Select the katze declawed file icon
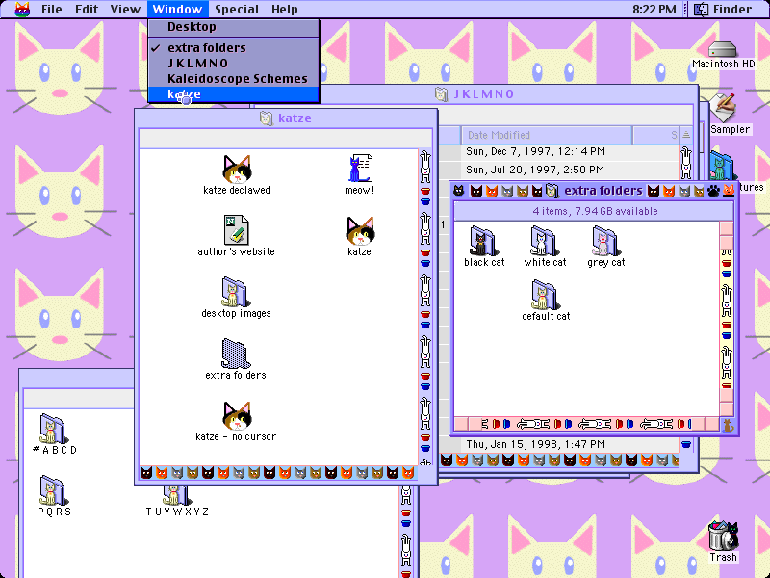This screenshot has height=578, width=770. point(237,170)
